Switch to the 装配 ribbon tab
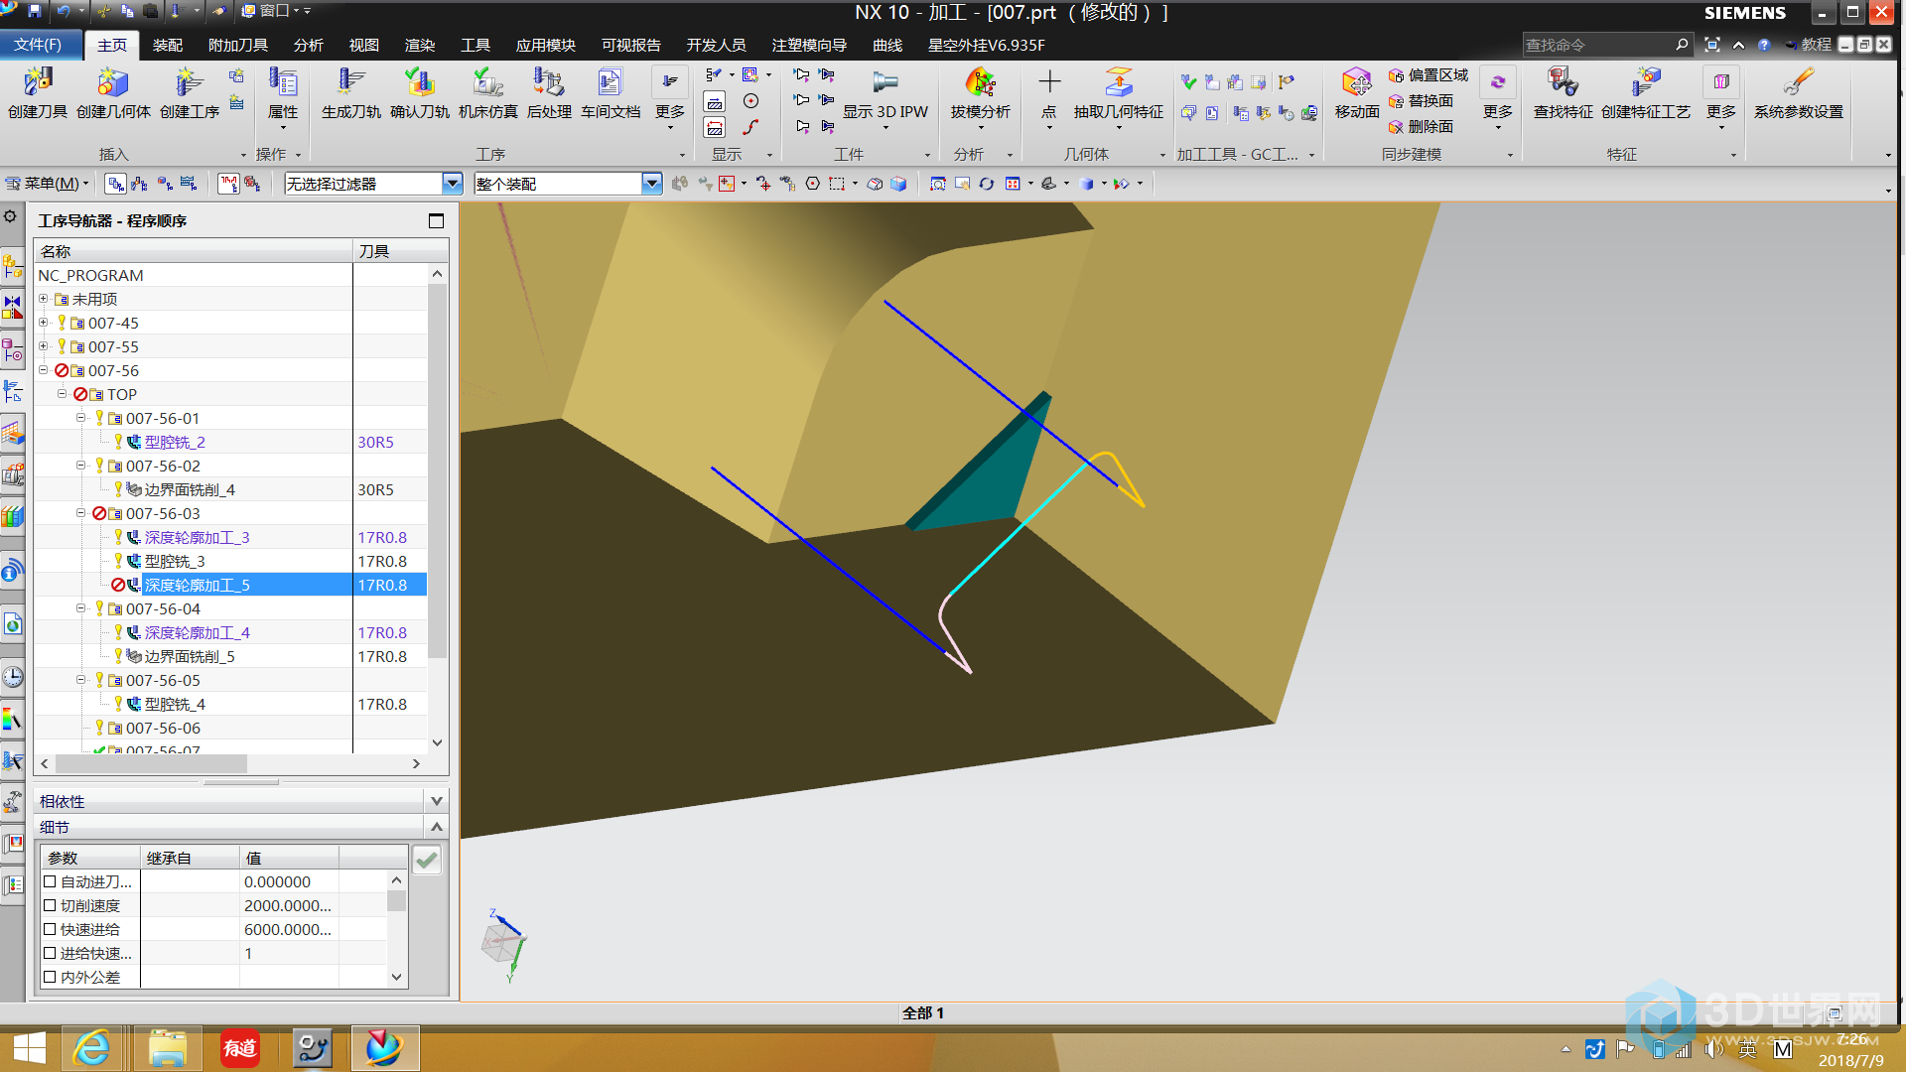The height and width of the screenshot is (1072, 1906). click(x=168, y=45)
